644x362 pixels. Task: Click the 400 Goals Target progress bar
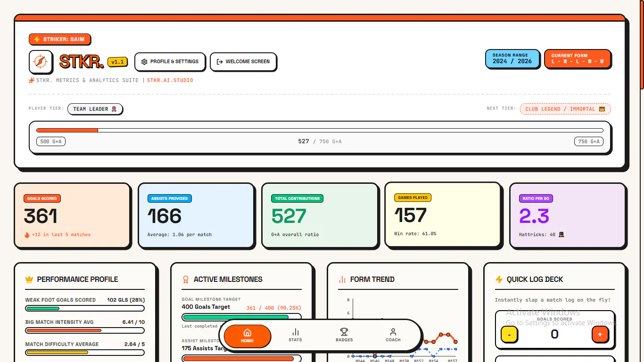click(241, 317)
